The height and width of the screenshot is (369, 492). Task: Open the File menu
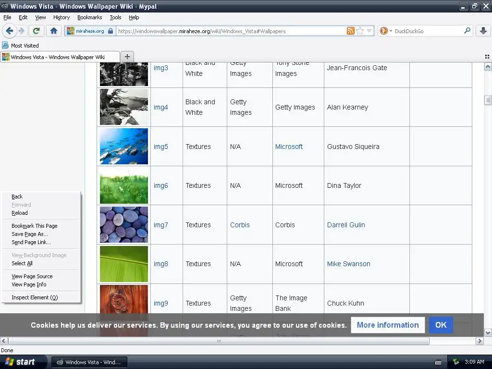[x=7, y=18]
